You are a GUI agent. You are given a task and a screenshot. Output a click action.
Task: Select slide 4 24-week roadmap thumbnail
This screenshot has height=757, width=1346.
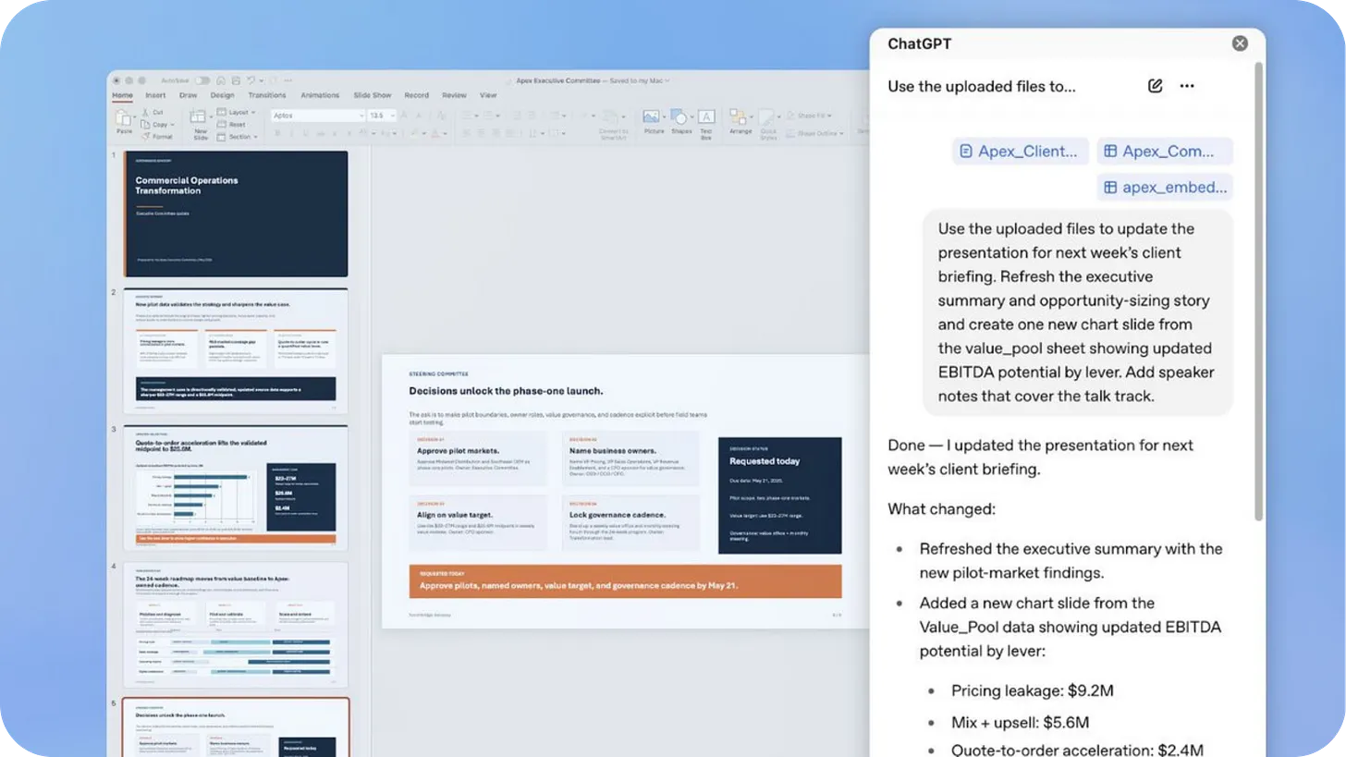[x=236, y=625]
